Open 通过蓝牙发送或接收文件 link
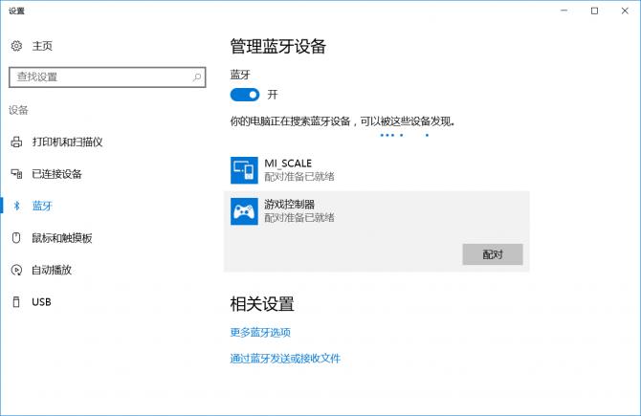This screenshot has height=416, width=641. [x=285, y=359]
